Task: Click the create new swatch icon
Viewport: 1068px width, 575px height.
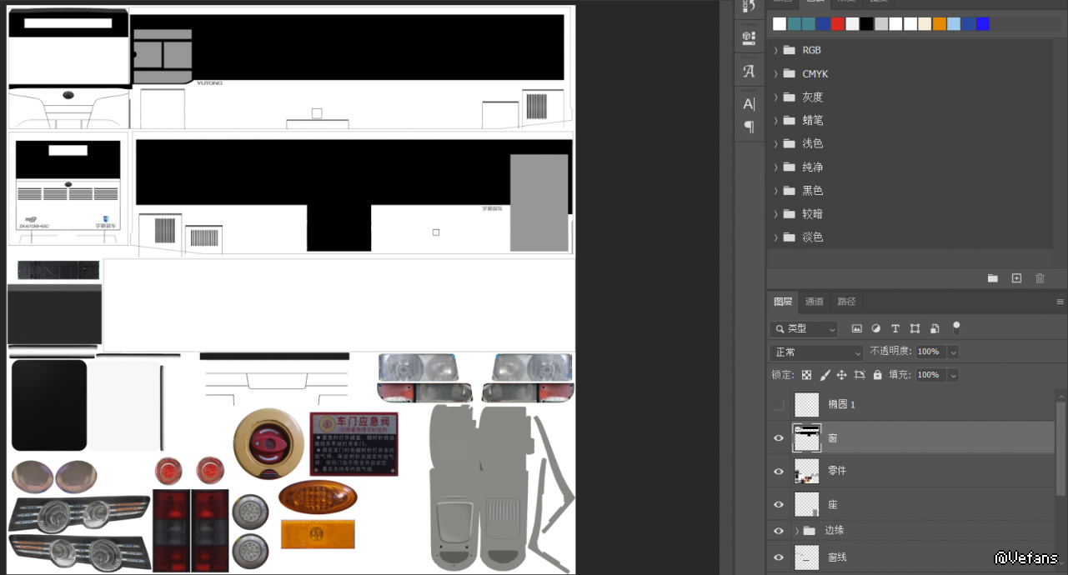Action: (x=1016, y=278)
